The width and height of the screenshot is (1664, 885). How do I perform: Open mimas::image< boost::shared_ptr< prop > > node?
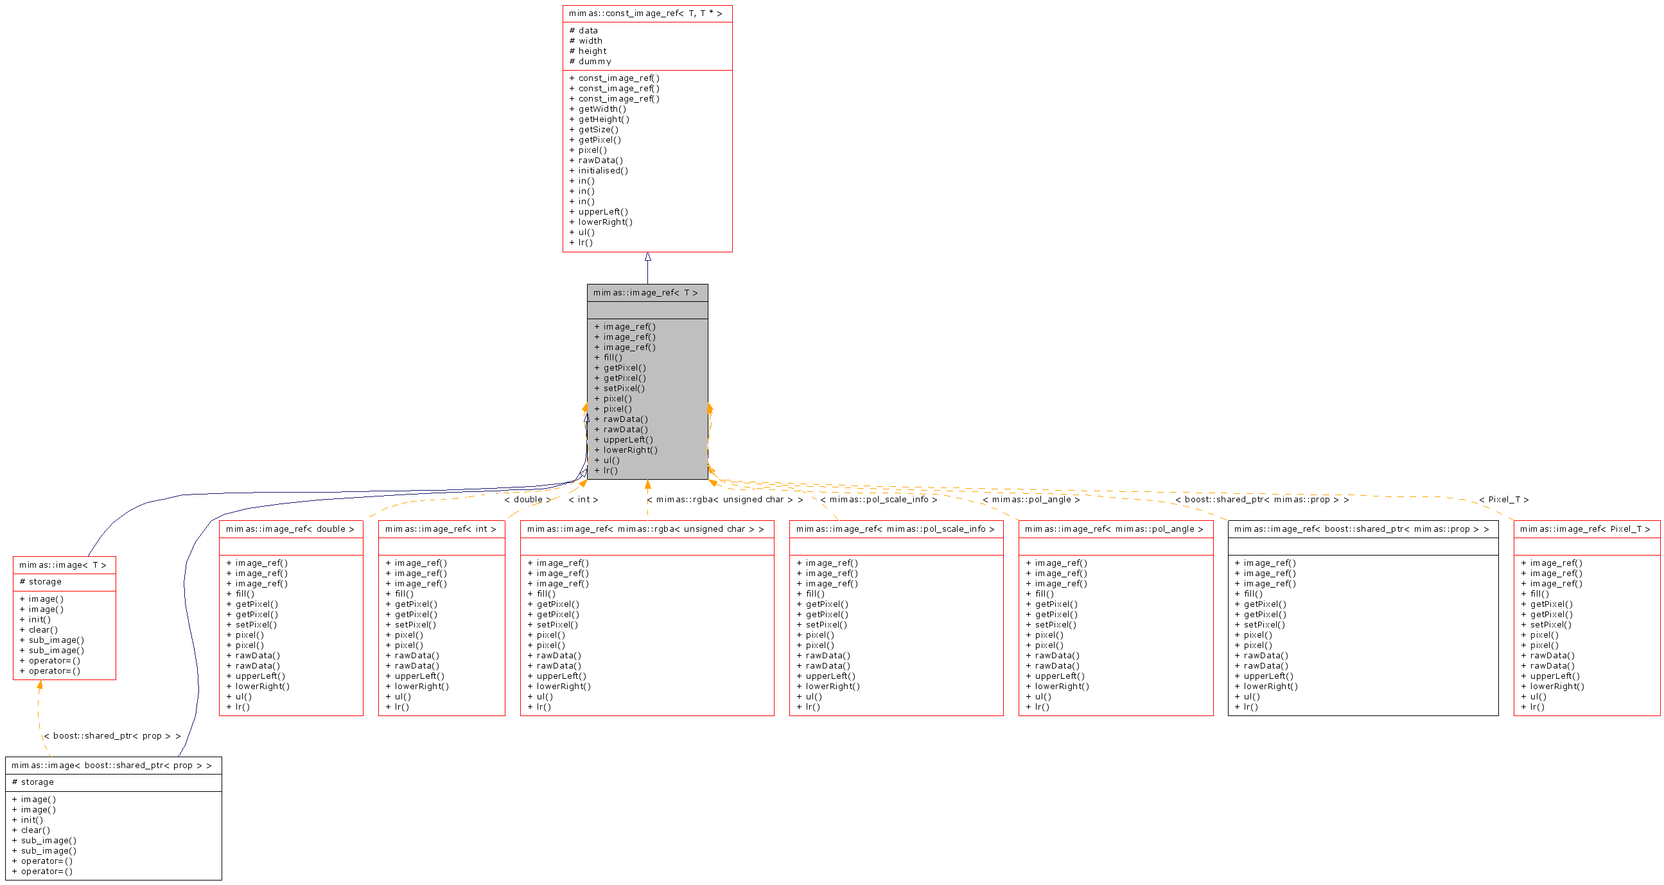click(112, 766)
